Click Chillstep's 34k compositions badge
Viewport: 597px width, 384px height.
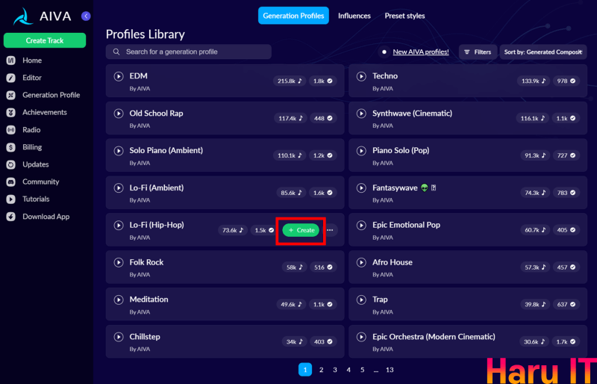tap(294, 341)
